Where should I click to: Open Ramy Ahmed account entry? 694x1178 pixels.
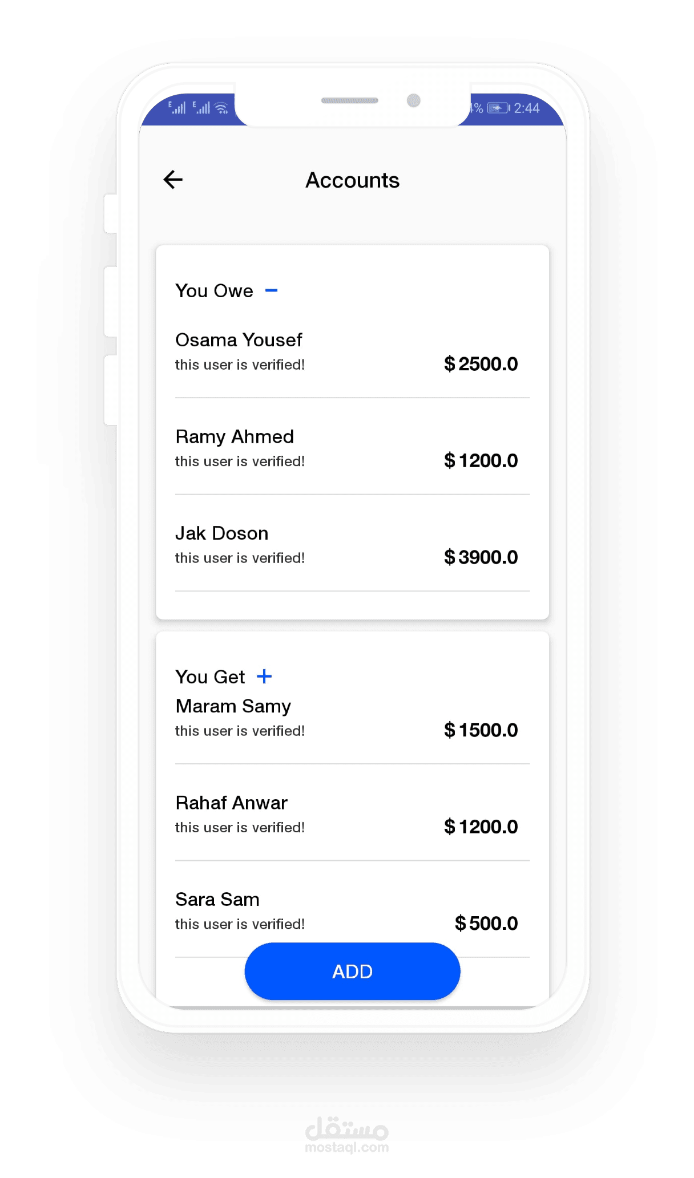235,437
